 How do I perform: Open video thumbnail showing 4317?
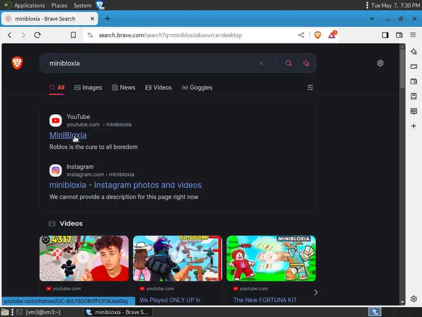(84, 258)
